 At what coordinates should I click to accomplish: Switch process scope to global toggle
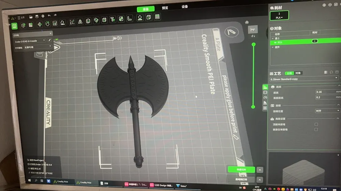(x=289, y=73)
